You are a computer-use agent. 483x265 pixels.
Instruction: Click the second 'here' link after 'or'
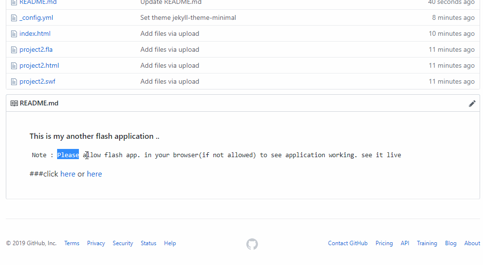94,174
